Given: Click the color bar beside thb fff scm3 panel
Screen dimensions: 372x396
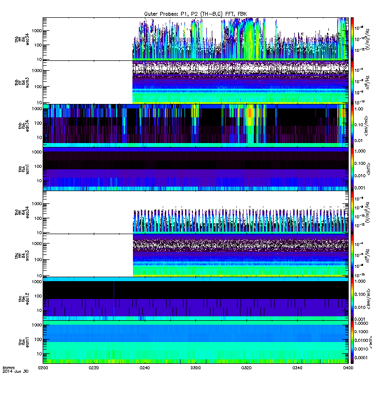Looking at the screenshot, I should click(x=352, y=82).
